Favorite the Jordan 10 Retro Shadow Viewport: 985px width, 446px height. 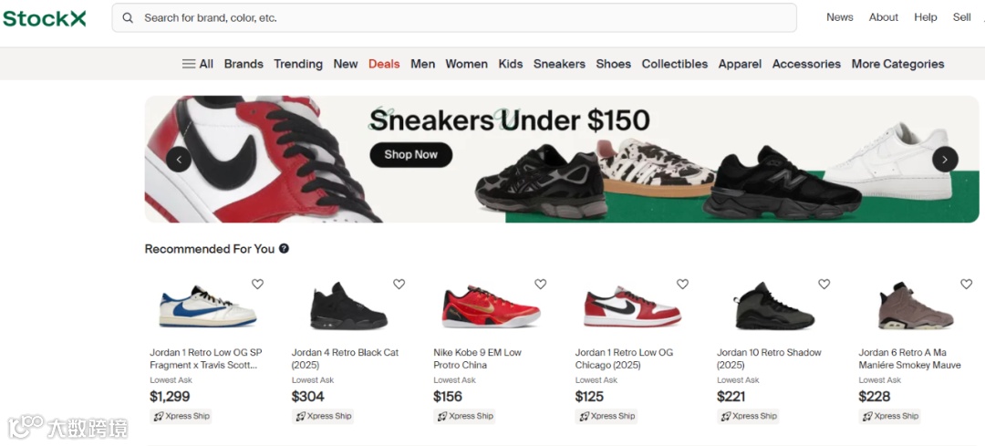[824, 284]
